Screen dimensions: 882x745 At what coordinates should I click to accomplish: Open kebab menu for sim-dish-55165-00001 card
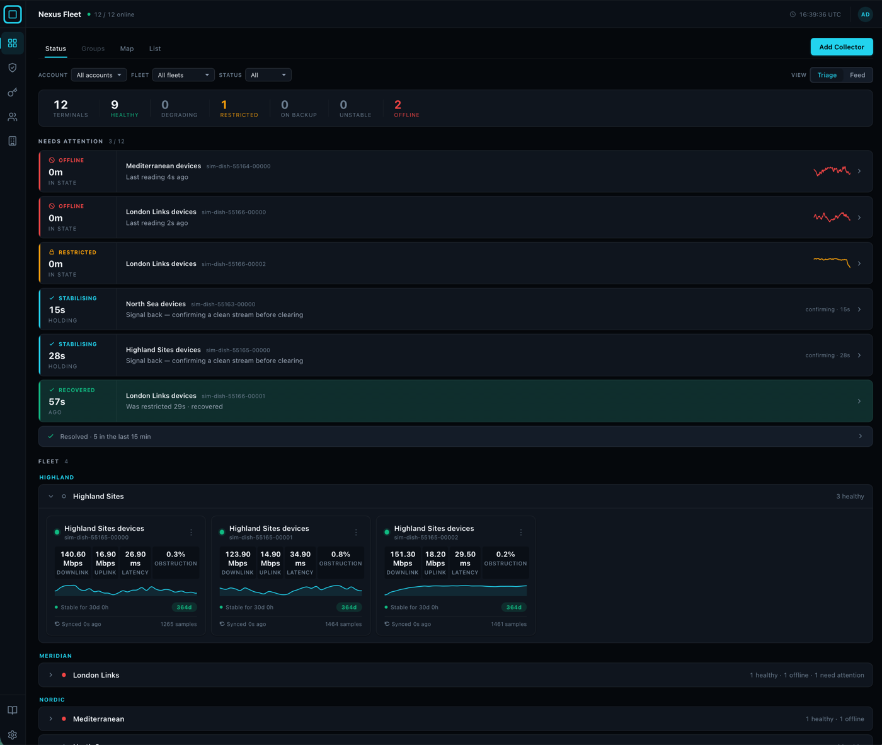click(356, 533)
